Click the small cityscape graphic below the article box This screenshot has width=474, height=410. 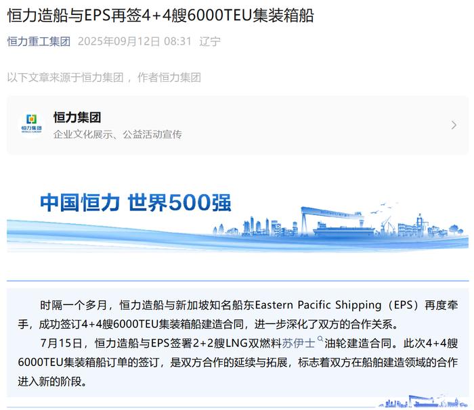click(x=423, y=401)
